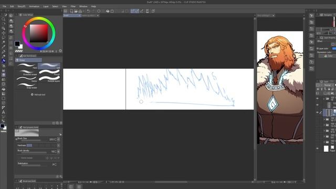Select the Eyedropper tool
Image resolution: width=336 pixels, height=189 pixels.
coord(4,47)
